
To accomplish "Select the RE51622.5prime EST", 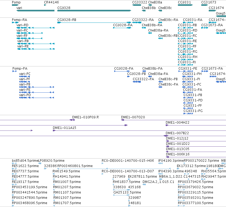I will 14,169.
